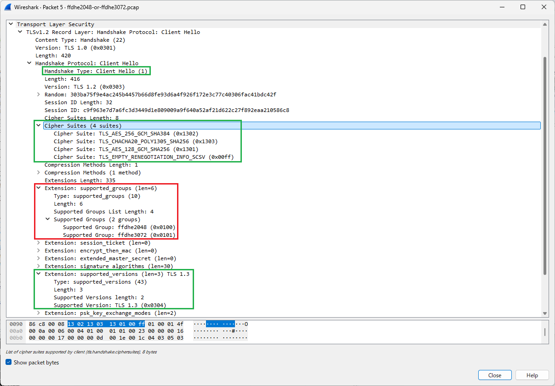The width and height of the screenshot is (555, 386).
Task: Maximize the Wireshark packet window
Action: pyautogui.click(x=523, y=7)
